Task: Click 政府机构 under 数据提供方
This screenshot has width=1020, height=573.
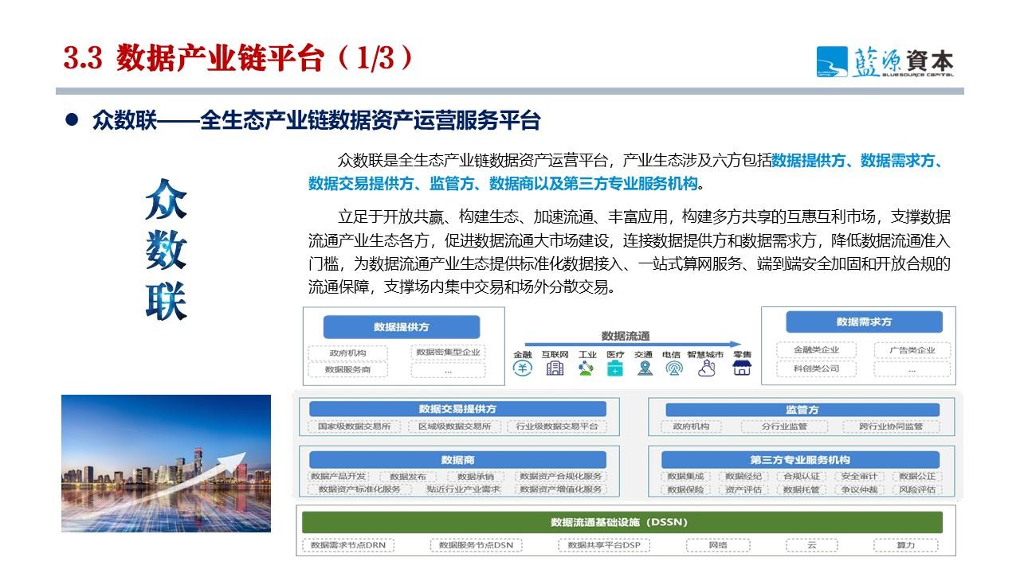Action: pyautogui.click(x=347, y=353)
